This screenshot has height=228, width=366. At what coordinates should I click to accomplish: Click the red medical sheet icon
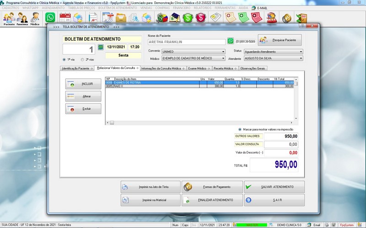(x=257, y=18)
